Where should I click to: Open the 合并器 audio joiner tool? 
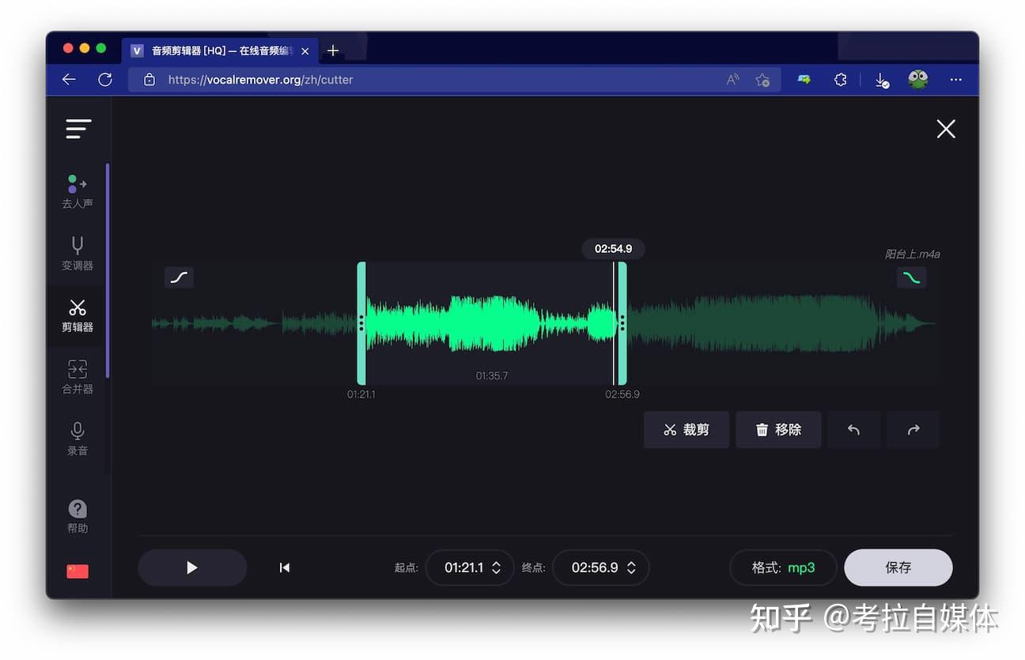pos(77,377)
